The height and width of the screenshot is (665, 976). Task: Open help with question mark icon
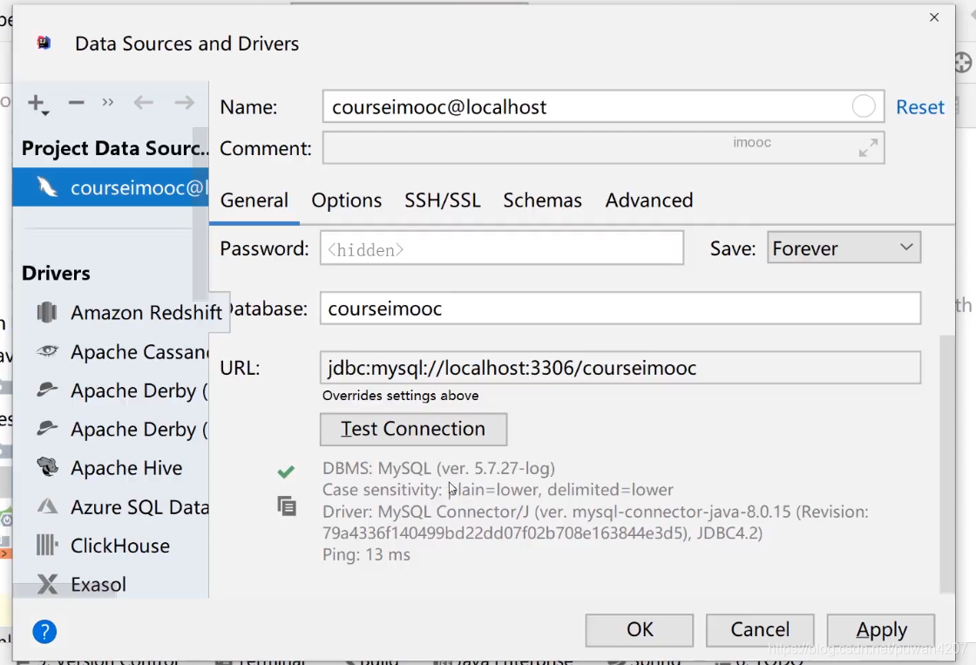coord(44,632)
